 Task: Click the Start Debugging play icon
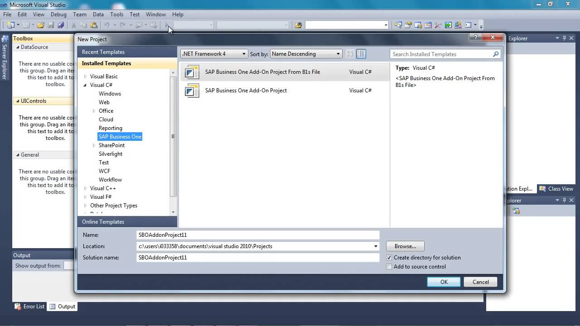167,25
